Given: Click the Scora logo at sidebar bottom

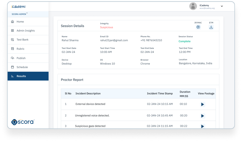Looking at the screenshot, I should [23, 121].
